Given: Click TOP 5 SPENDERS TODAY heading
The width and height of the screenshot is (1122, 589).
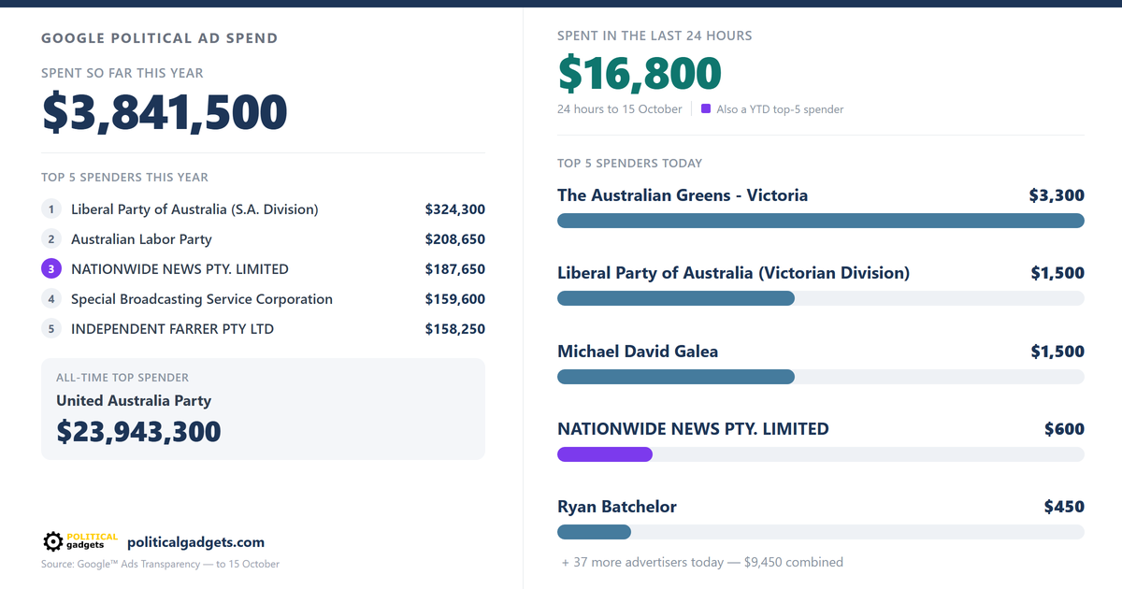Looking at the screenshot, I should pyautogui.click(x=629, y=163).
